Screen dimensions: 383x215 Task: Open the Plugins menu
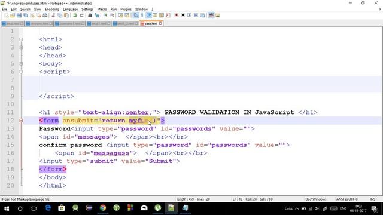tap(126, 10)
